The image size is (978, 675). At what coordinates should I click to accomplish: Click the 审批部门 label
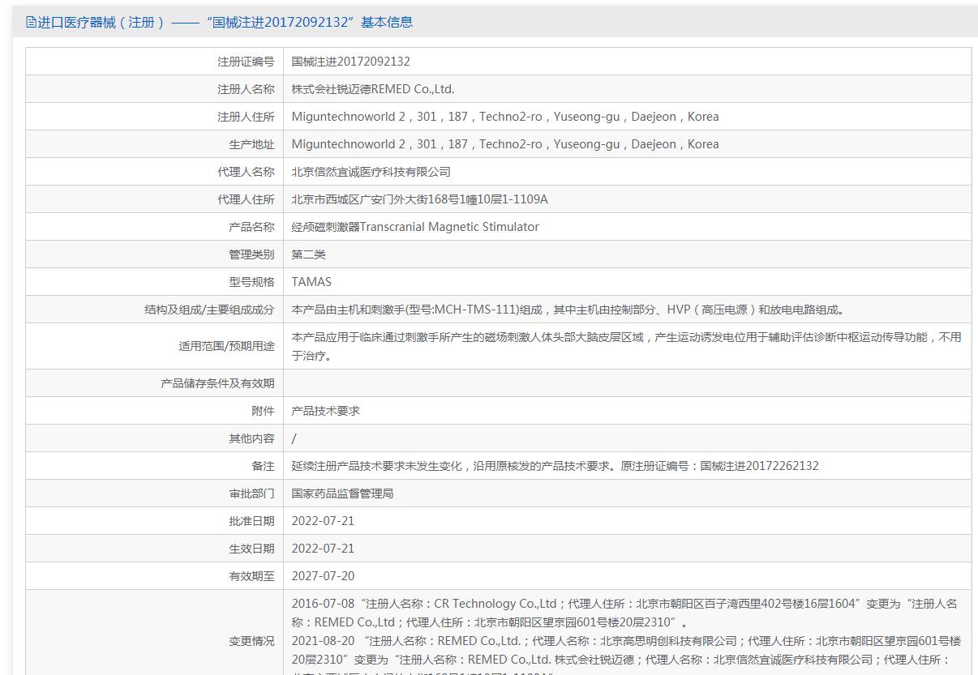[x=251, y=493]
